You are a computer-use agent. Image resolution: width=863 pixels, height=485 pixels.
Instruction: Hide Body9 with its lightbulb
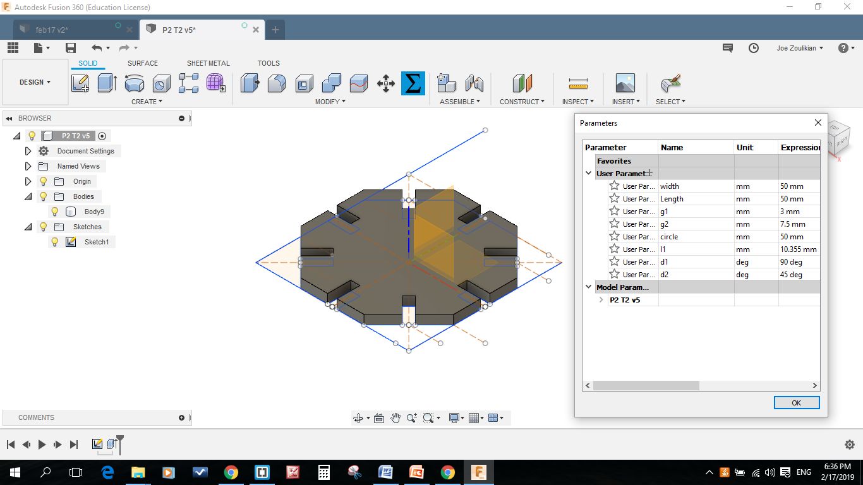click(x=55, y=212)
